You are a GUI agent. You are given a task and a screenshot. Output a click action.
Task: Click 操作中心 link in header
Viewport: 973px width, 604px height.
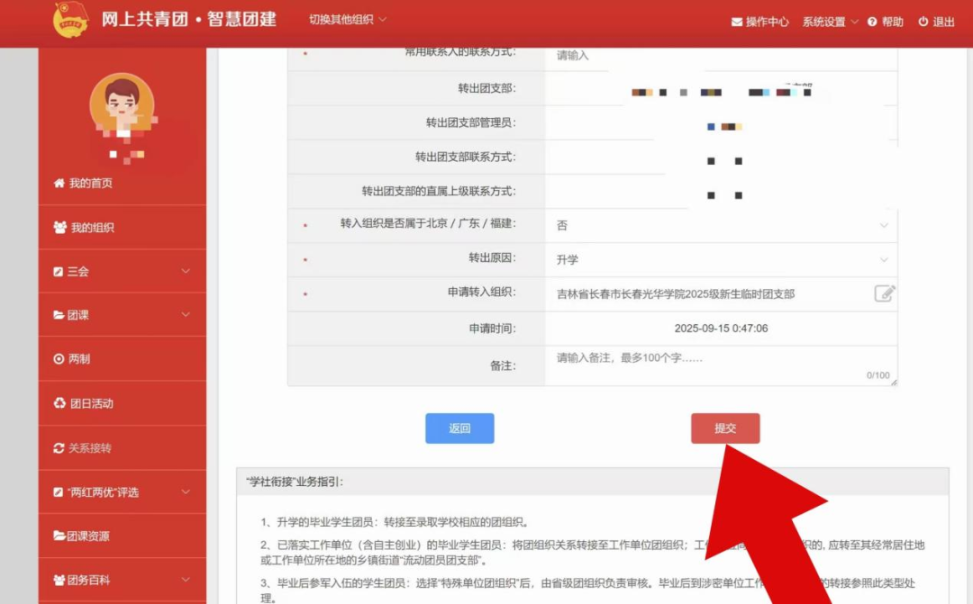pos(767,22)
